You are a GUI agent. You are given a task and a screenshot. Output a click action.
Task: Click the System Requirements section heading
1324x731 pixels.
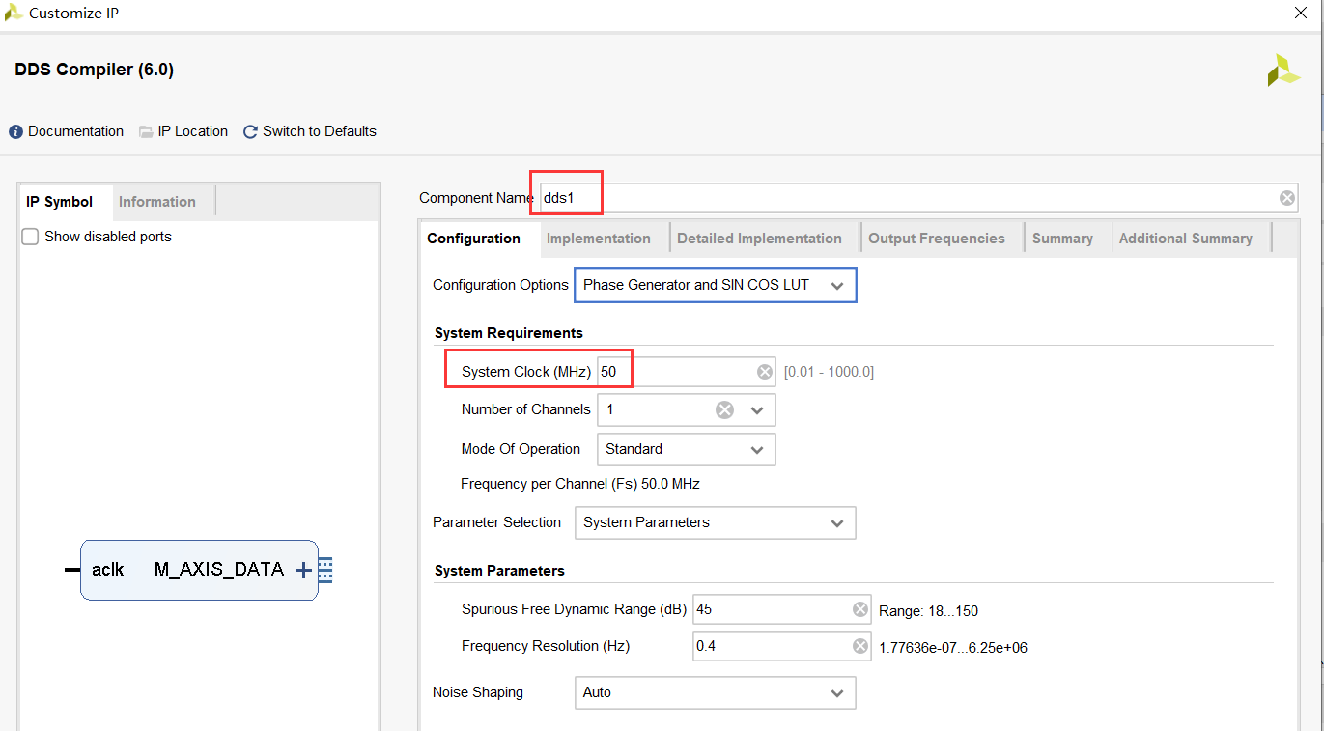click(x=509, y=333)
